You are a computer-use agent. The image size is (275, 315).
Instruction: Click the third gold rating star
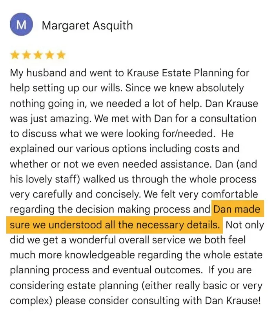[x=38, y=55]
